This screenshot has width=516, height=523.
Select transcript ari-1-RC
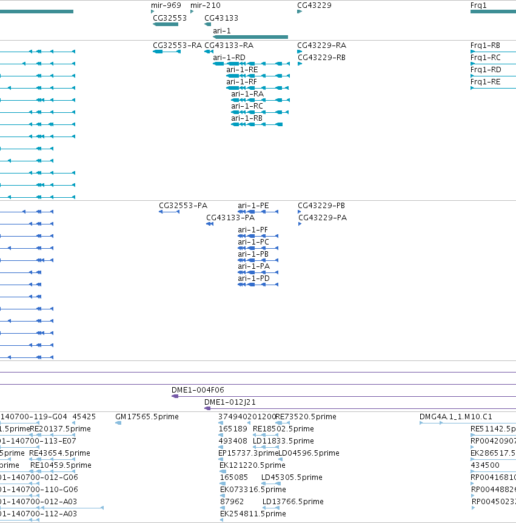pos(260,112)
